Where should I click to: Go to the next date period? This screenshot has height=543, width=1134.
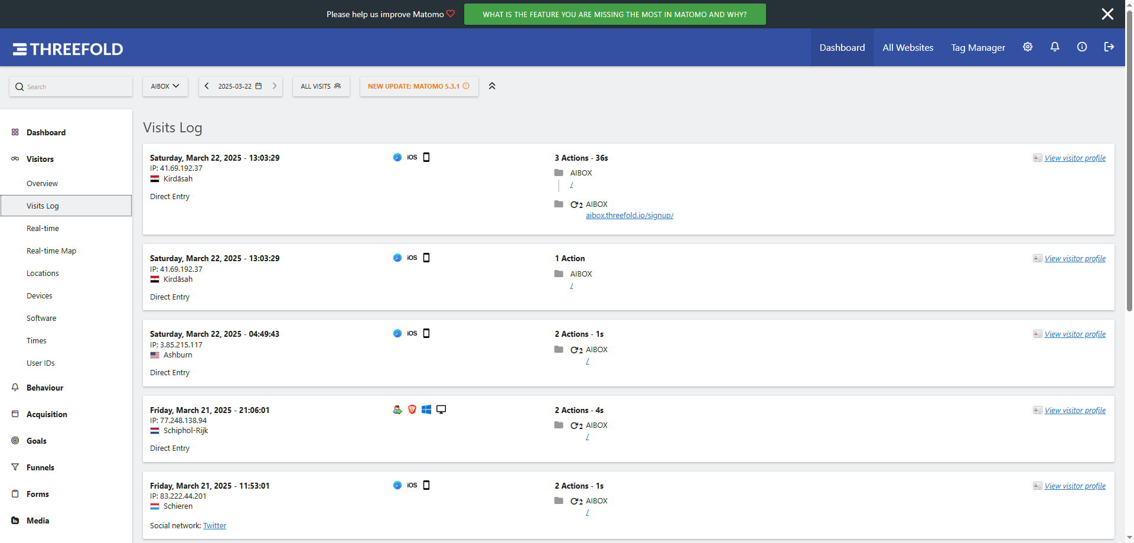tap(275, 86)
